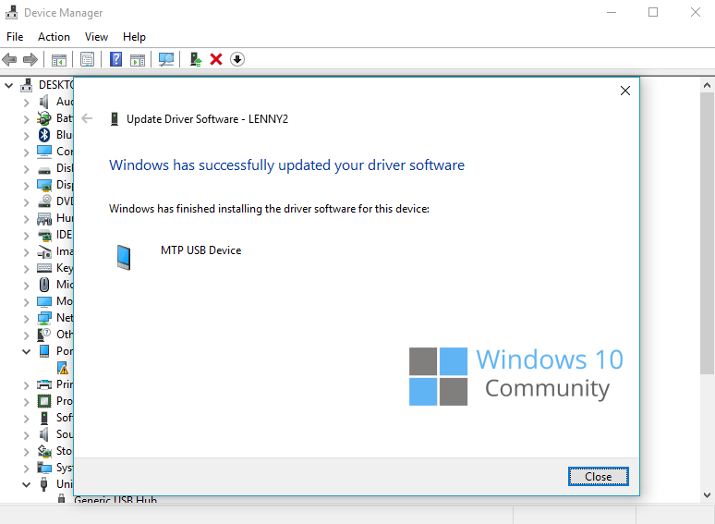Select the Bluetooth icon in tree

point(44,135)
